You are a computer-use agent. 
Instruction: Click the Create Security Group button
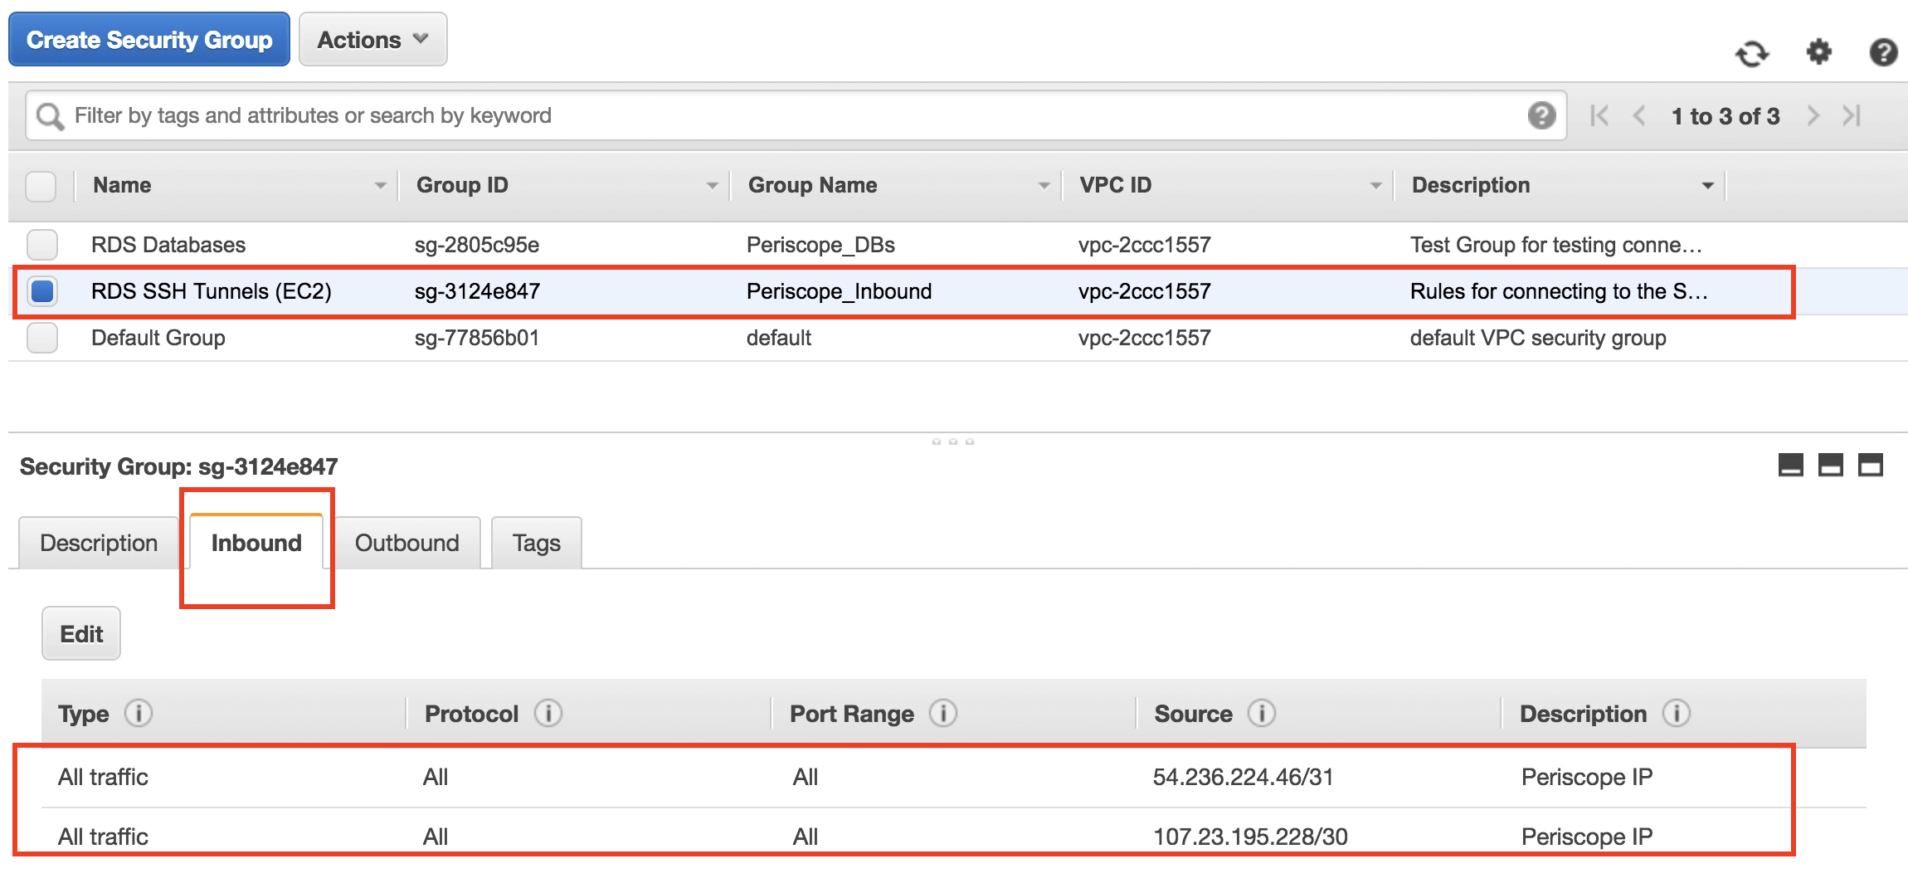point(149,40)
